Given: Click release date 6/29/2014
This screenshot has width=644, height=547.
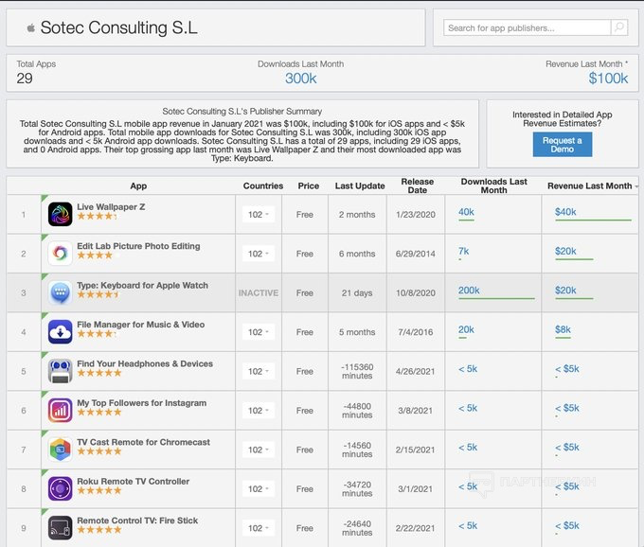Looking at the screenshot, I should (416, 254).
